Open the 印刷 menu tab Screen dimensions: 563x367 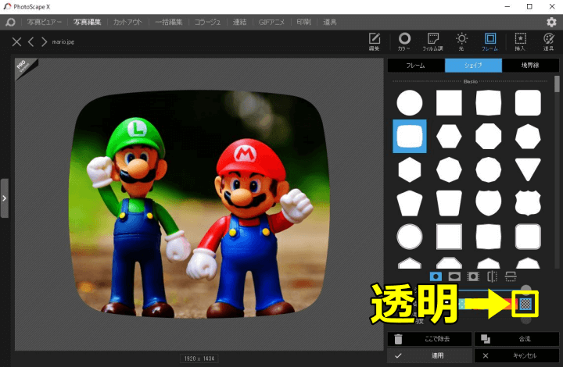pyautogui.click(x=303, y=22)
